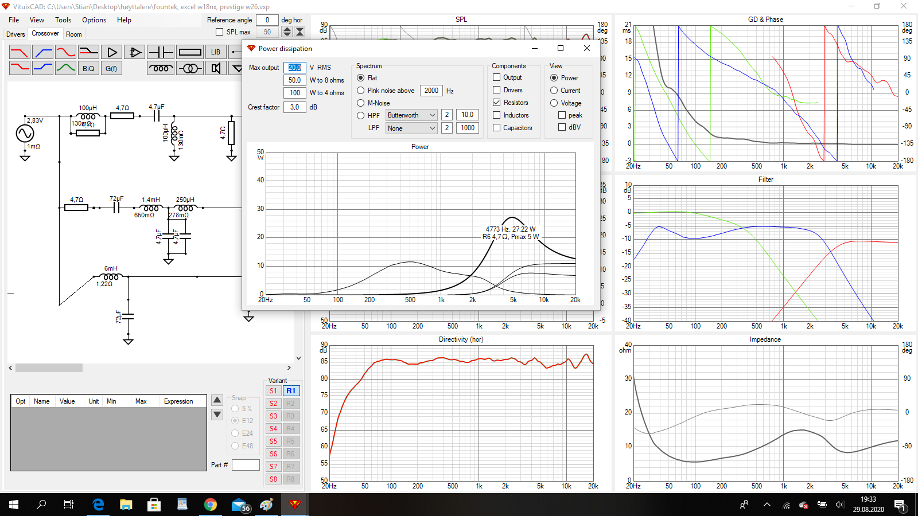Select Pink noise above radio button

point(361,91)
